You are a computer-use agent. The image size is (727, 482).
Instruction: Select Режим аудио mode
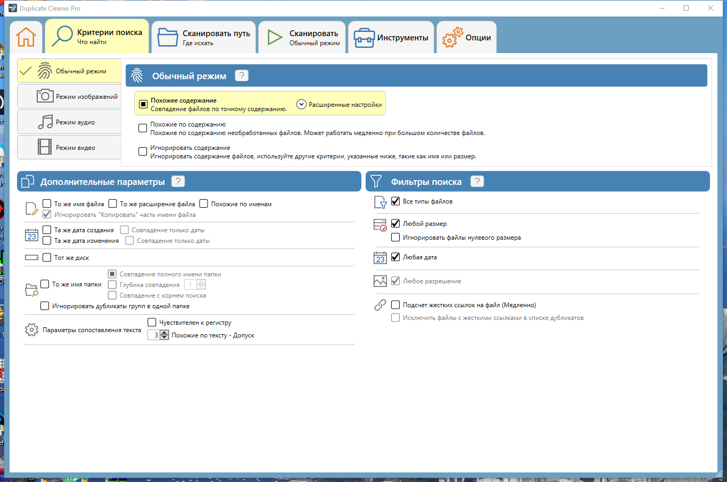click(69, 122)
